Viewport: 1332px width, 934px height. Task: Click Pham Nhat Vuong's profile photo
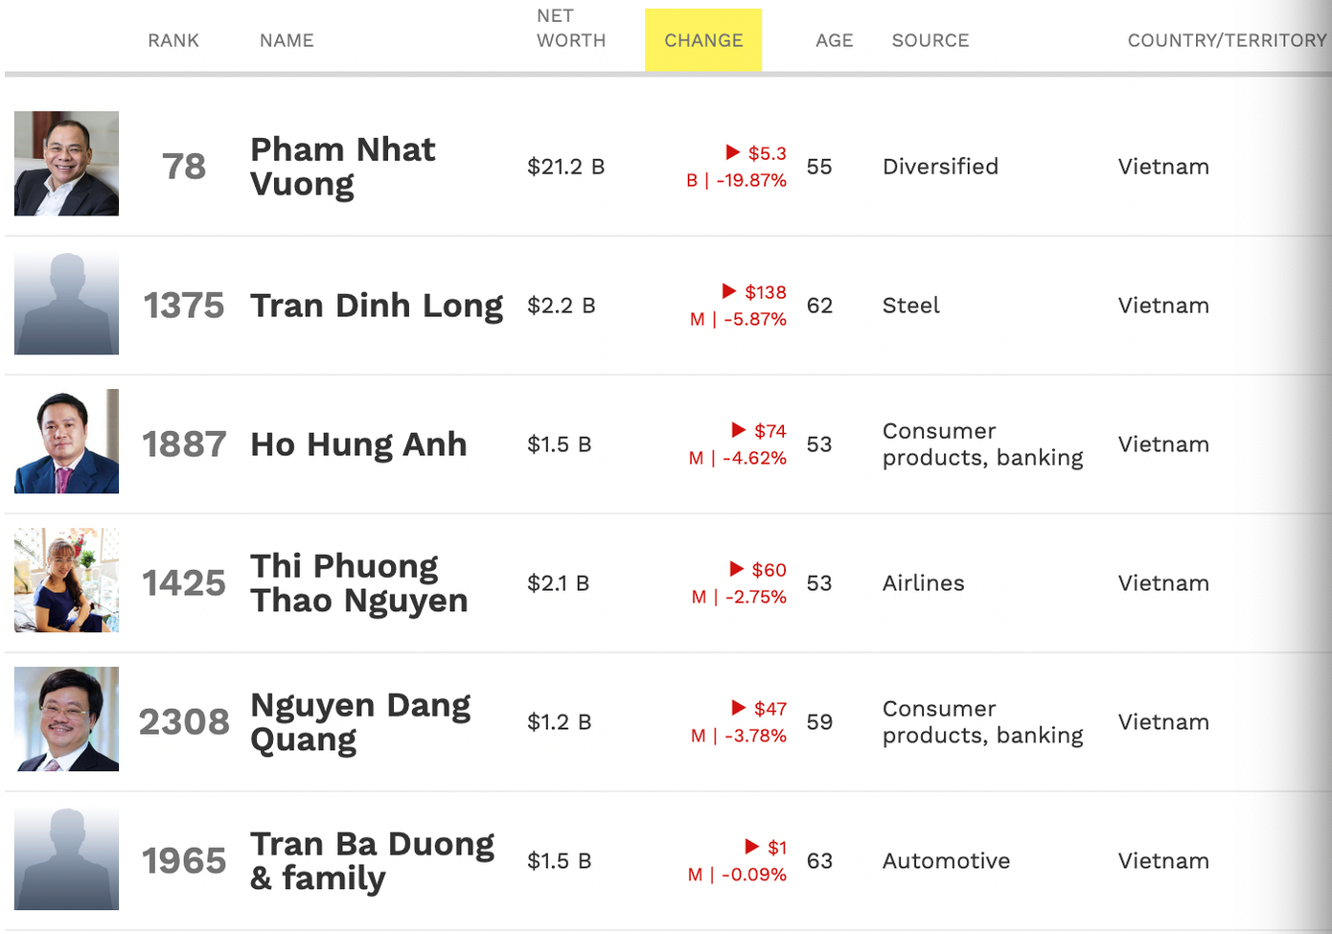[x=65, y=164]
